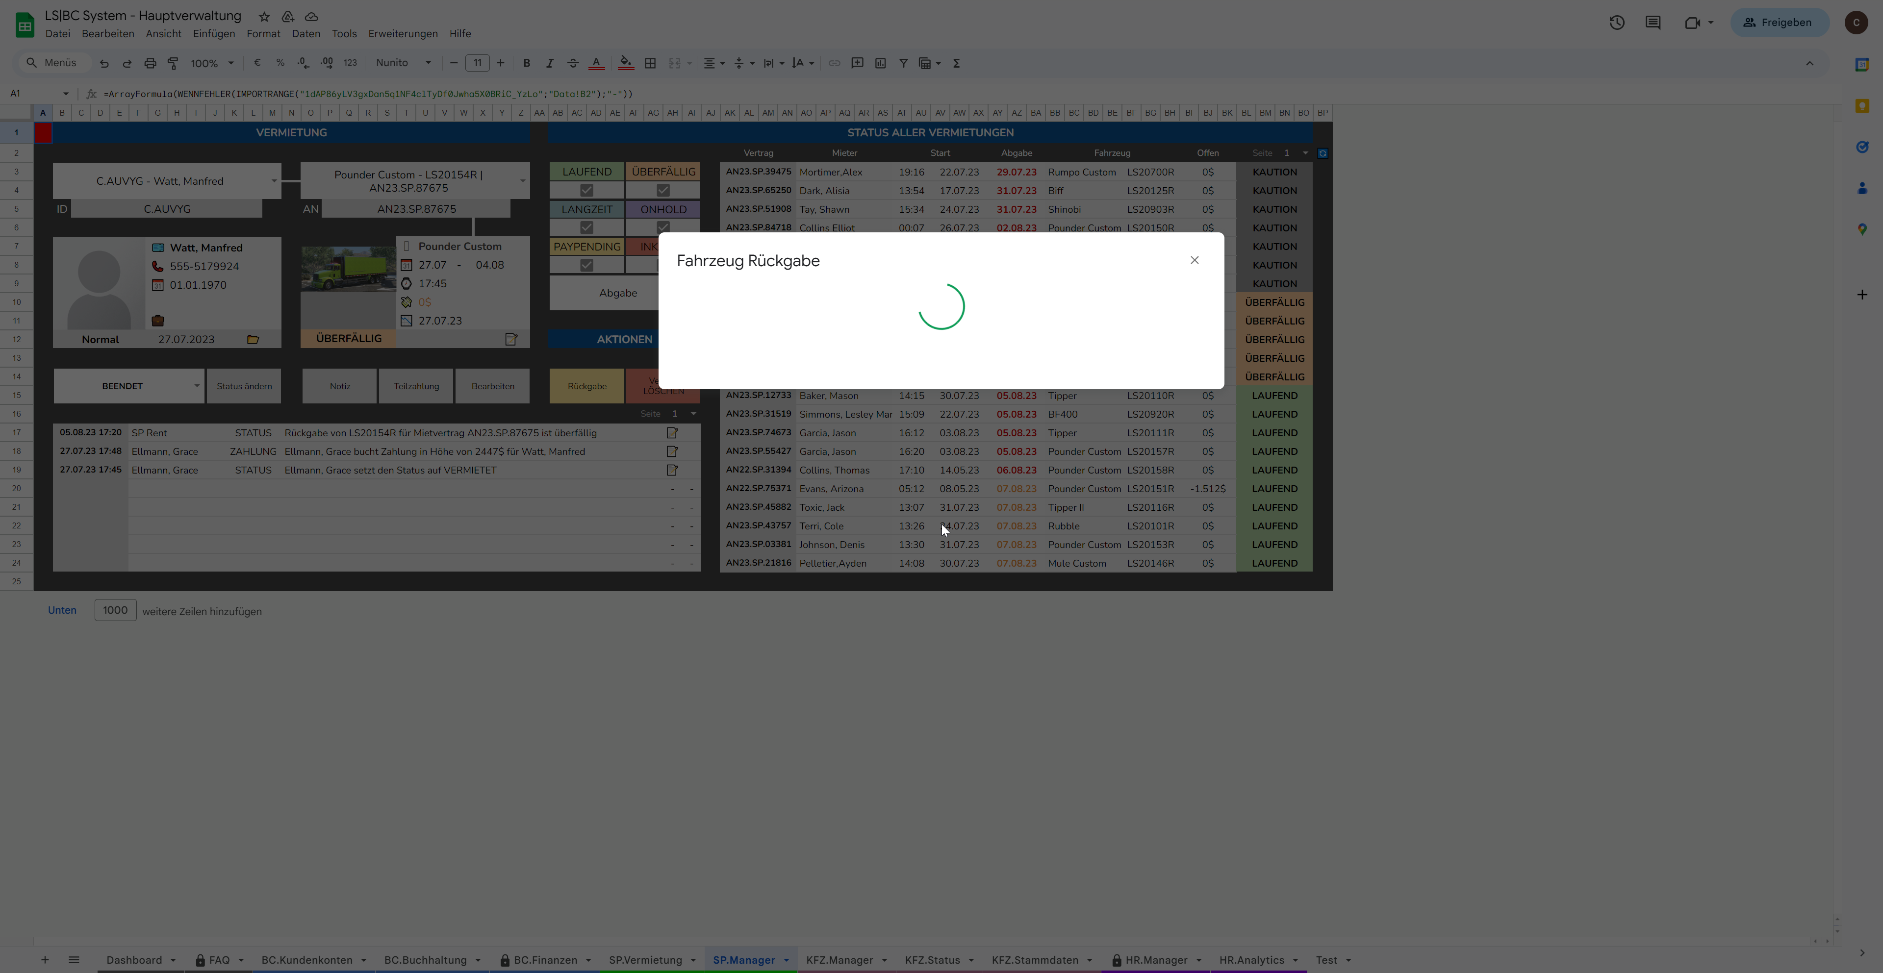Click the Notiz button

340,386
